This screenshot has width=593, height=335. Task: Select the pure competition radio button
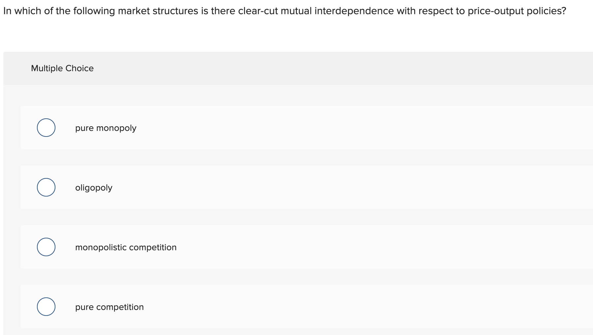point(46,306)
